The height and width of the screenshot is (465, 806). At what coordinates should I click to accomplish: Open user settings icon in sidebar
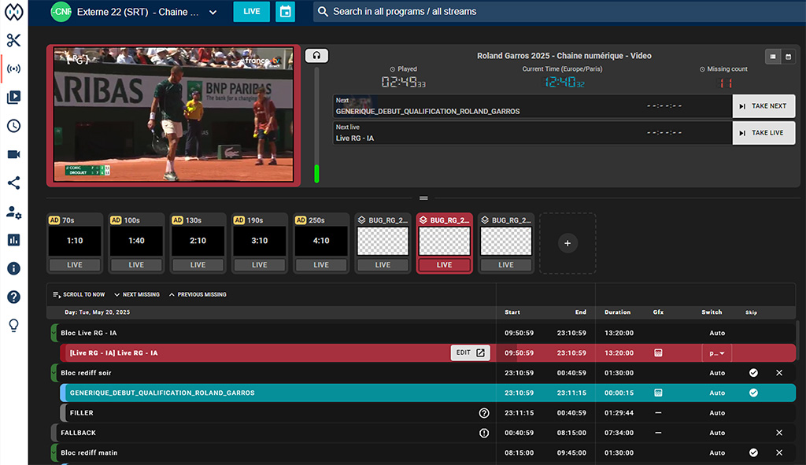pos(13,212)
